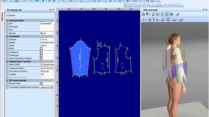Open shapes toolbar overflow arrow
The height and width of the screenshot is (117, 209).
(182, 6)
